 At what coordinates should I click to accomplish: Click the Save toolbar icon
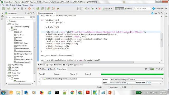point(3,9)
